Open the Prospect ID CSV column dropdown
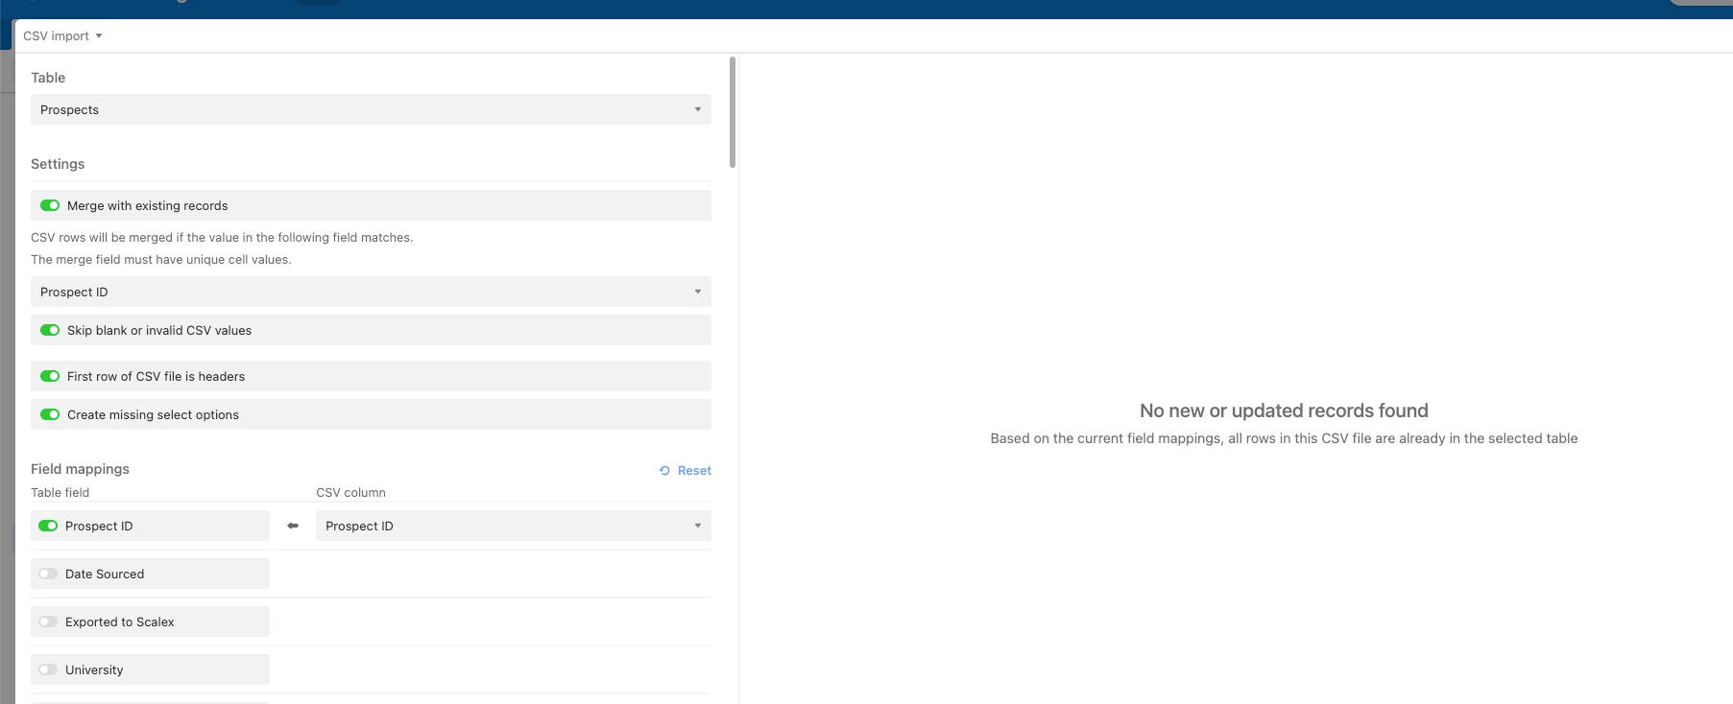Screen dimensions: 1733x704 coord(514,526)
